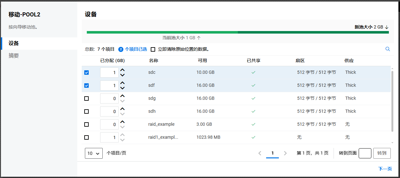This screenshot has height=178, width=400.
Task: Click the search magnifier icon
Action: [387, 49]
